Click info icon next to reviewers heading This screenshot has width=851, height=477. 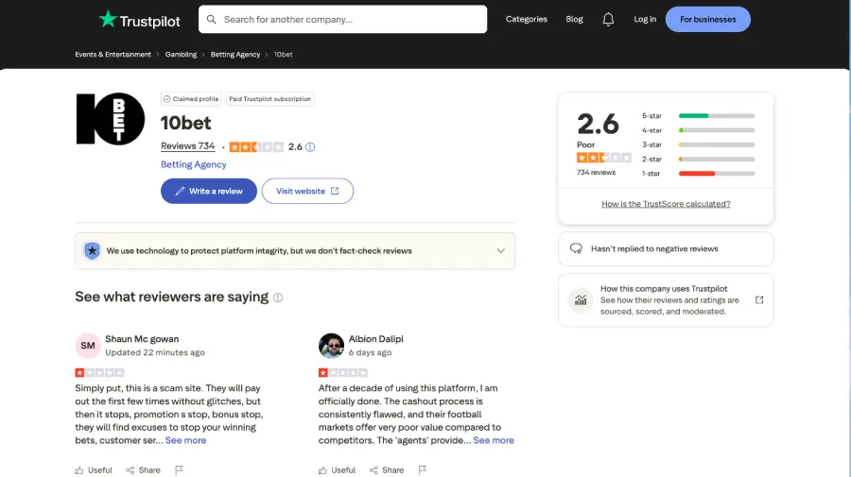point(278,298)
